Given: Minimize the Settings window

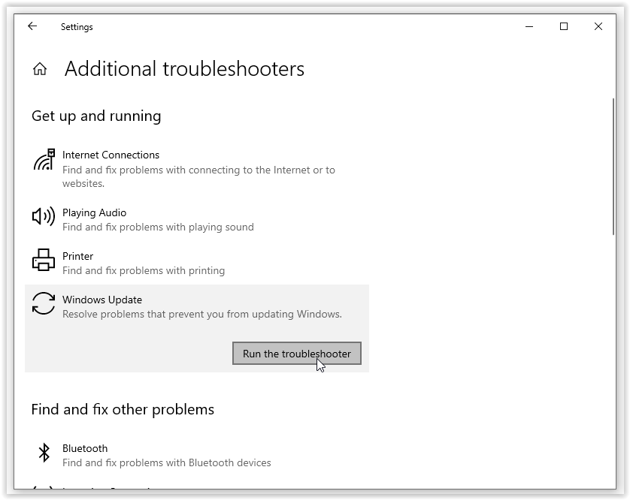Looking at the screenshot, I should click(x=529, y=26).
